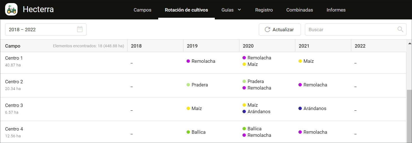Select the Rotación de cultivos tab
This screenshot has height=143, width=412.
[187, 10]
